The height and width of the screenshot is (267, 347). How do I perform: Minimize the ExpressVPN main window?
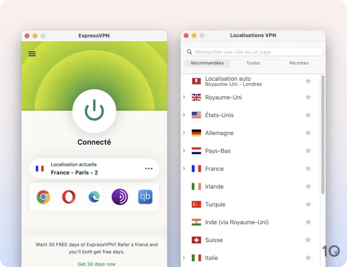(x=35, y=36)
